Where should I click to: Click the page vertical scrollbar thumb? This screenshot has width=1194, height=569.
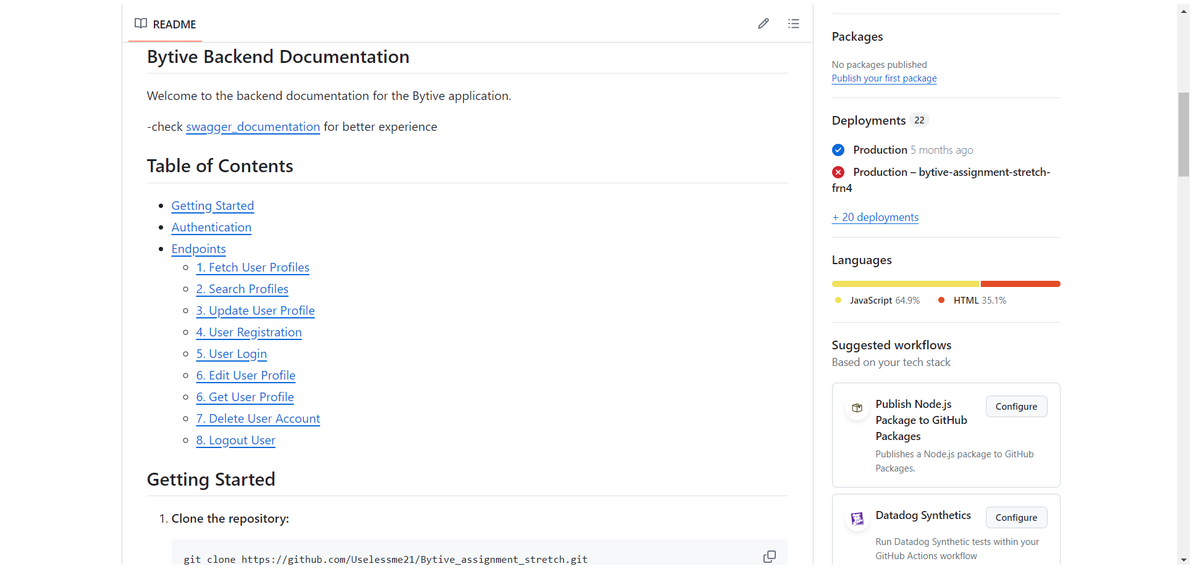[1183, 135]
